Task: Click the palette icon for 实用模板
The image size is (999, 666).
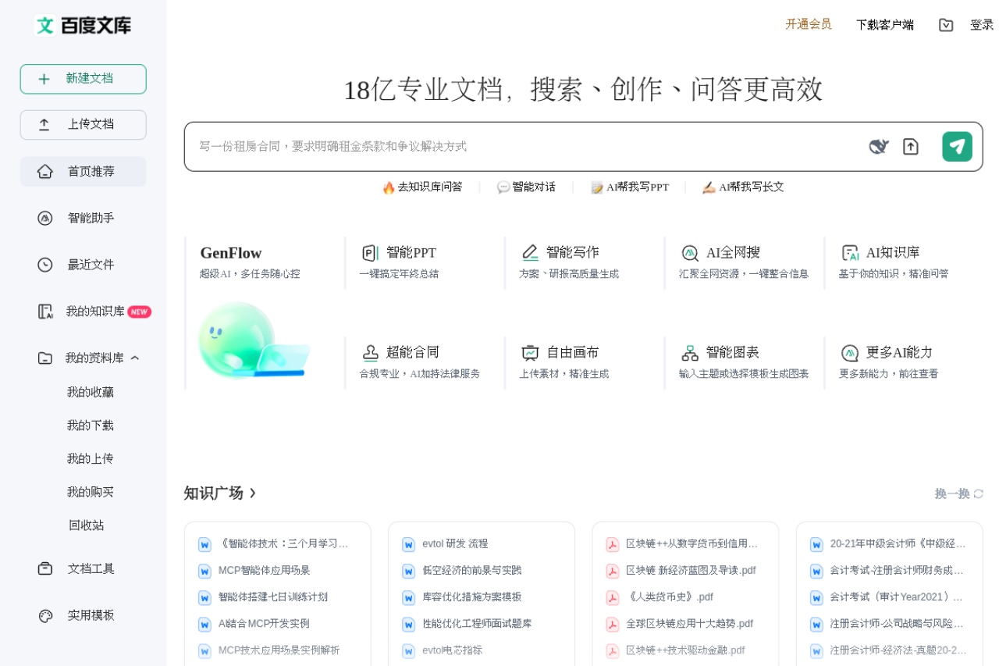Action: pyautogui.click(x=45, y=615)
